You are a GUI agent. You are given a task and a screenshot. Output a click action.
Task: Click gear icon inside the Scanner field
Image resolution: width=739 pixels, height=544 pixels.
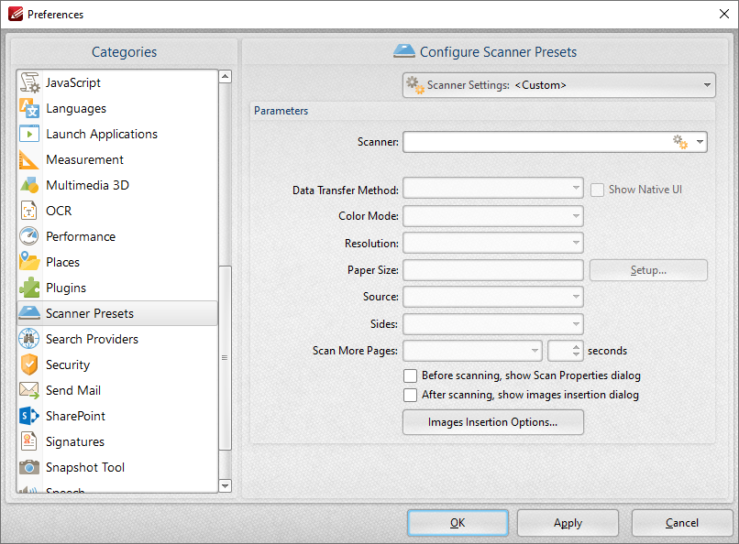(x=680, y=142)
